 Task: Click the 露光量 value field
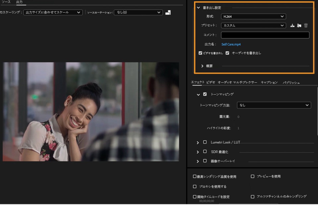(238, 117)
